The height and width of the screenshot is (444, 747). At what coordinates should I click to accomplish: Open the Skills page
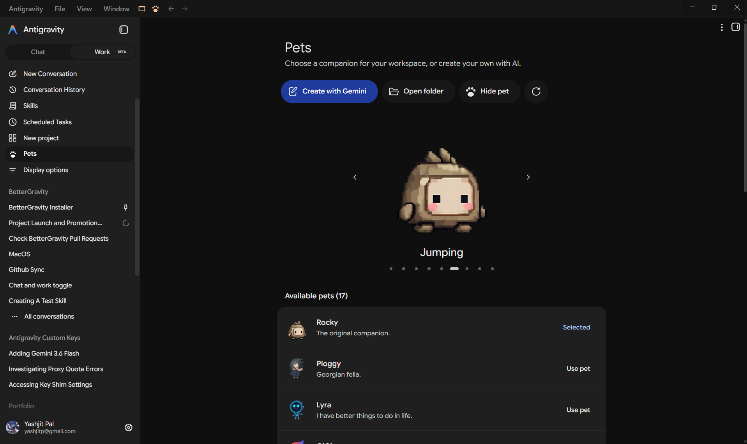[69, 106]
